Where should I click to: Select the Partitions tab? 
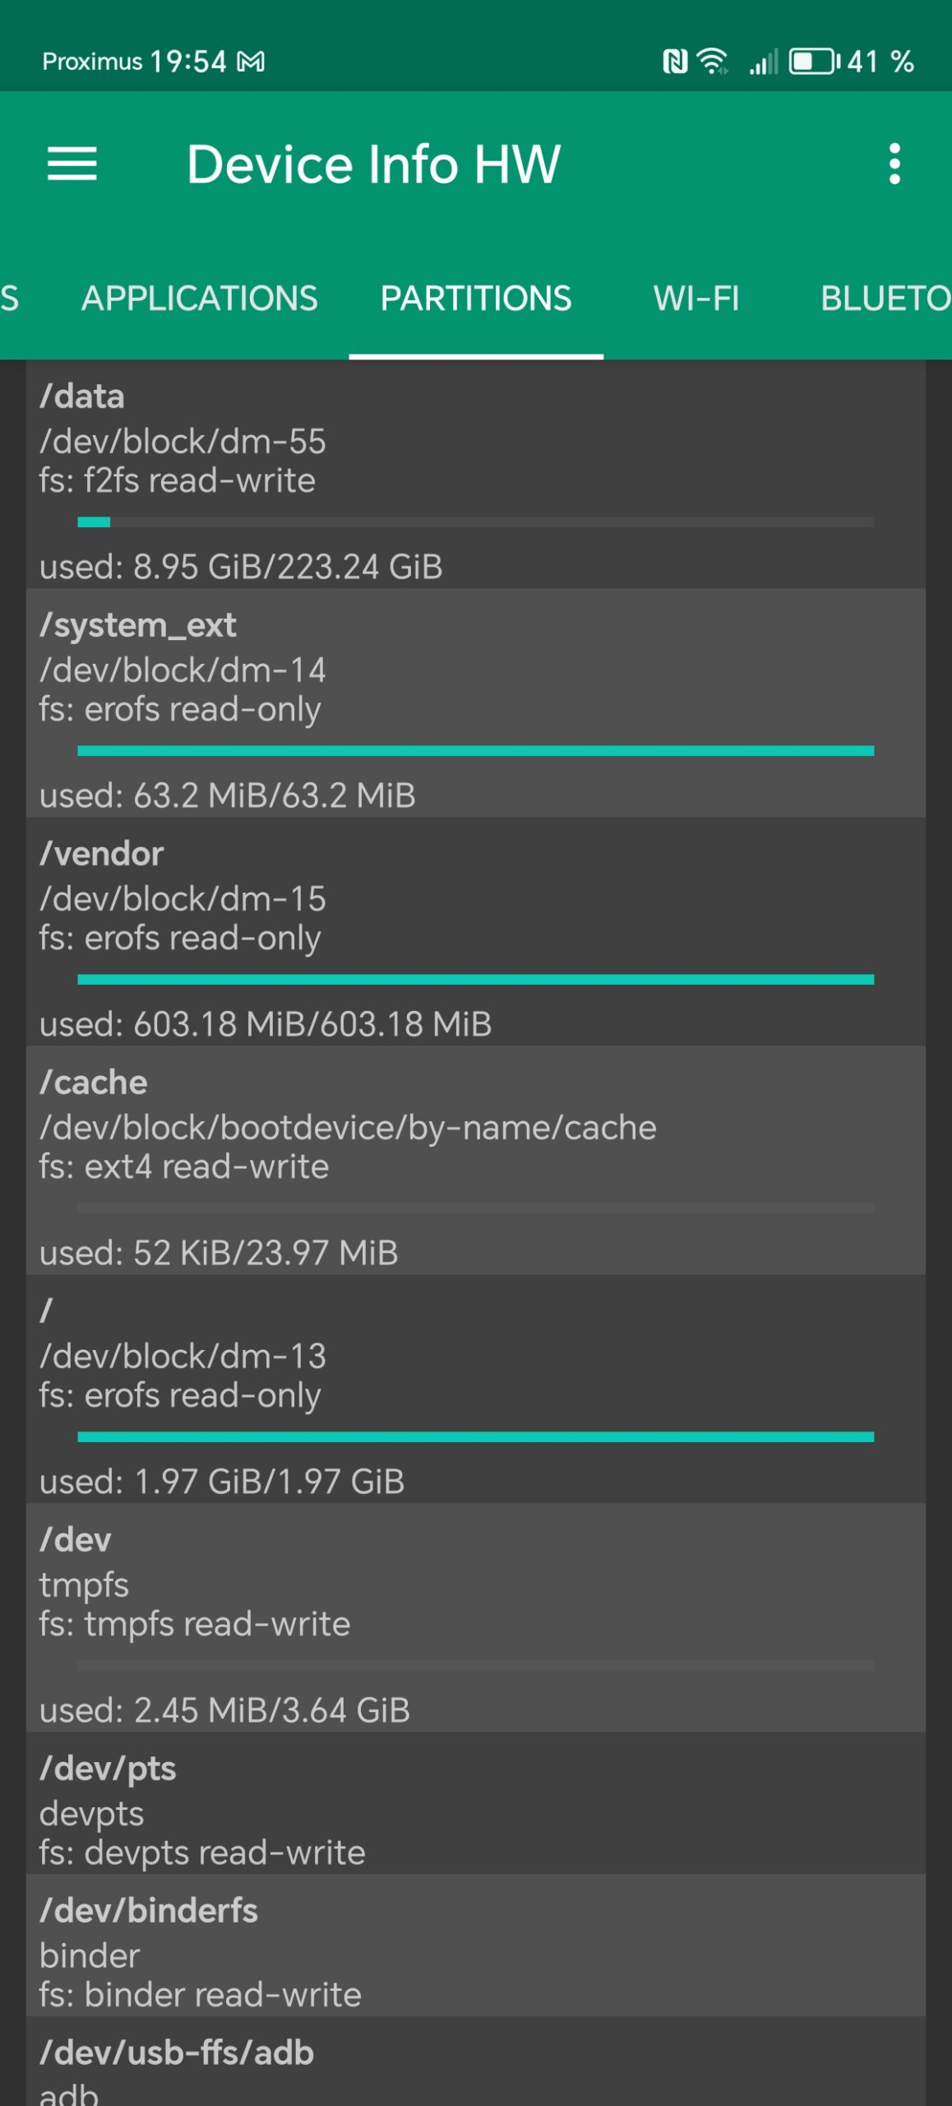click(x=476, y=299)
